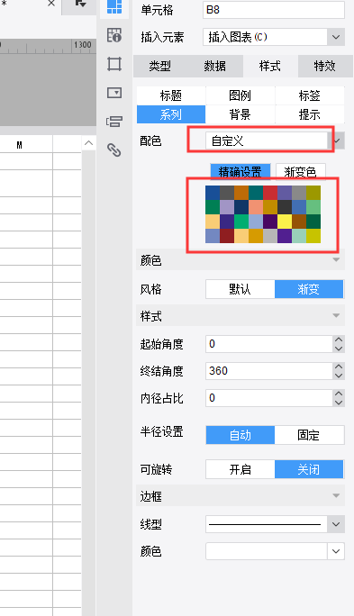Set 风格 to 默认
This screenshot has height=616, width=354.
point(241,289)
